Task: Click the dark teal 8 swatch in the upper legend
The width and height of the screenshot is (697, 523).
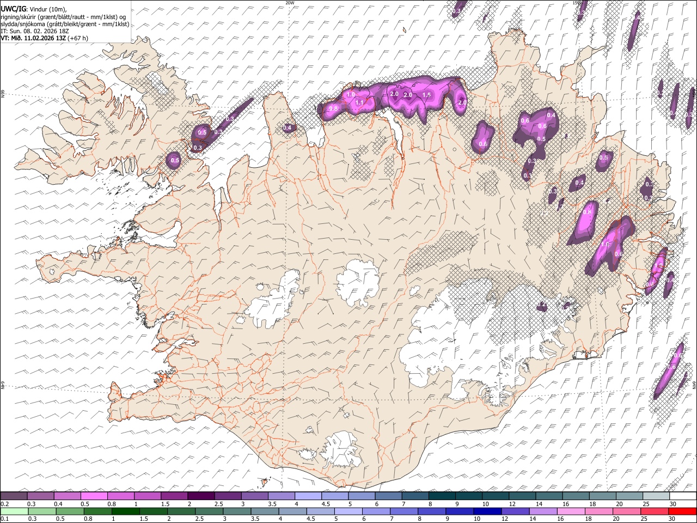Action: coord(442,496)
